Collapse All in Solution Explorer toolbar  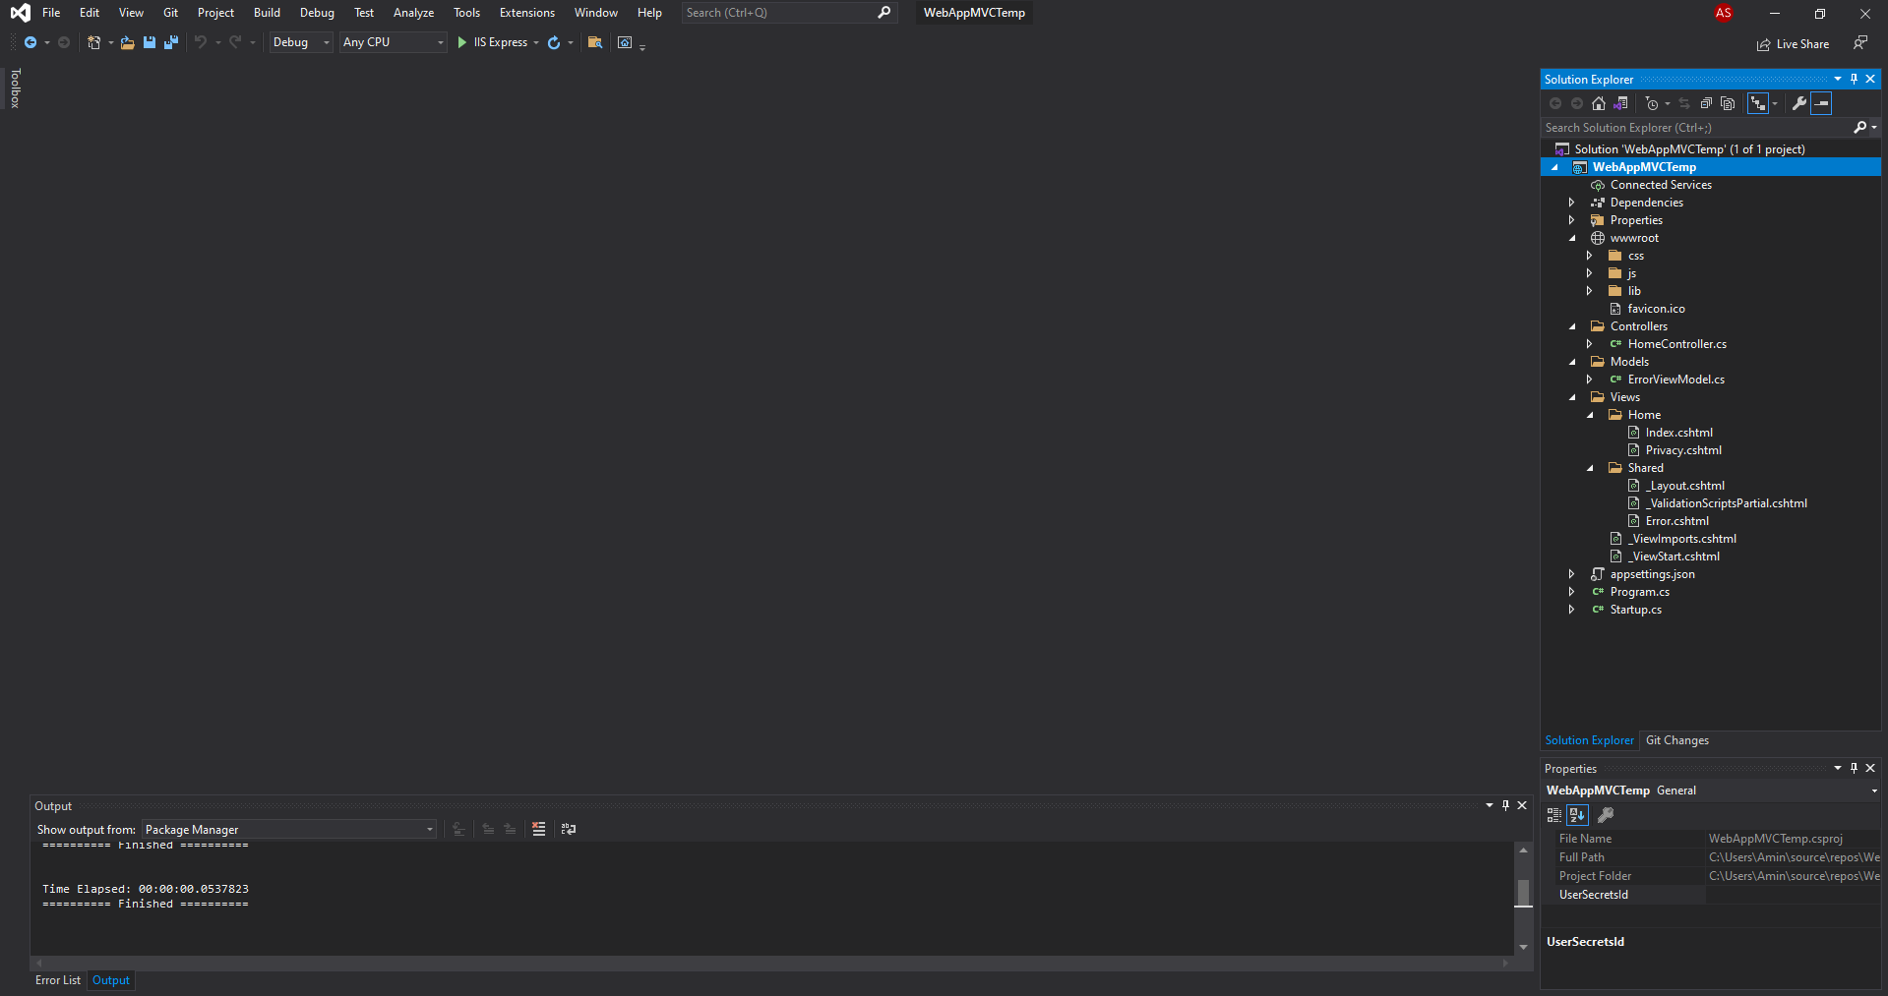tap(1706, 103)
